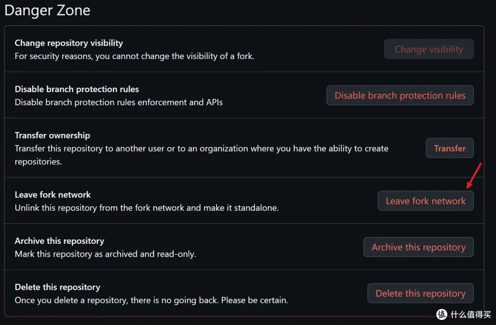This screenshot has width=496, height=325.
Task: Select the Disable branch protection rules title
Action: pyautogui.click(x=77, y=89)
